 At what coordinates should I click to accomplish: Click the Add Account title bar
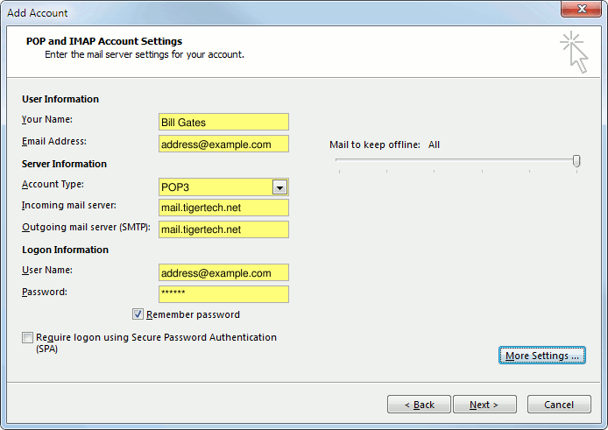pyautogui.click(x=263, y=12)
